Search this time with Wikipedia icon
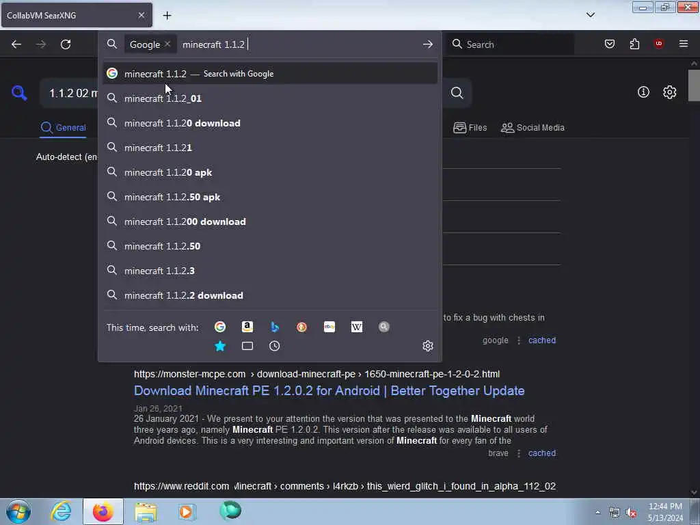 (x=357, y=327)
